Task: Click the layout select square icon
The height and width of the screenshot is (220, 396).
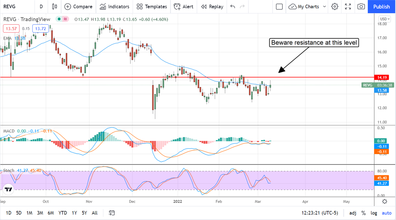Action: pyautogui.click(x=279, y=7)
